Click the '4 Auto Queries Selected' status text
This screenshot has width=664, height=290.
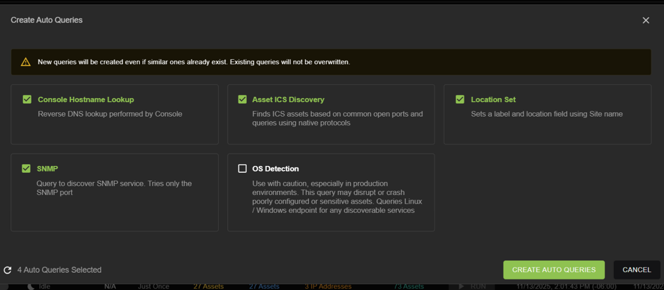tap(59, 270)
